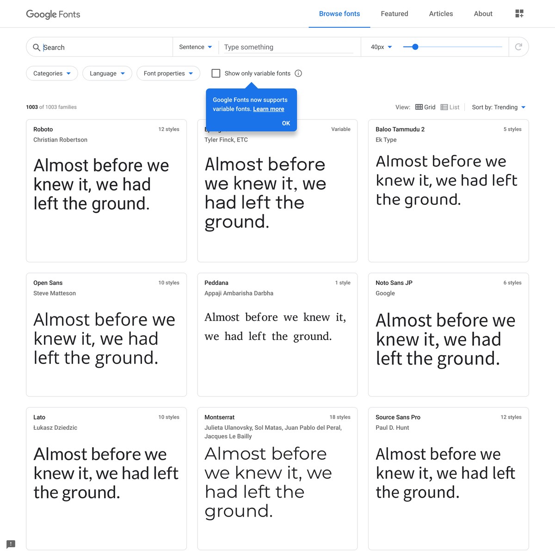Click the variable fonts info icon
The width and height of the screenshot is (555, 555).
coord(298,73)
